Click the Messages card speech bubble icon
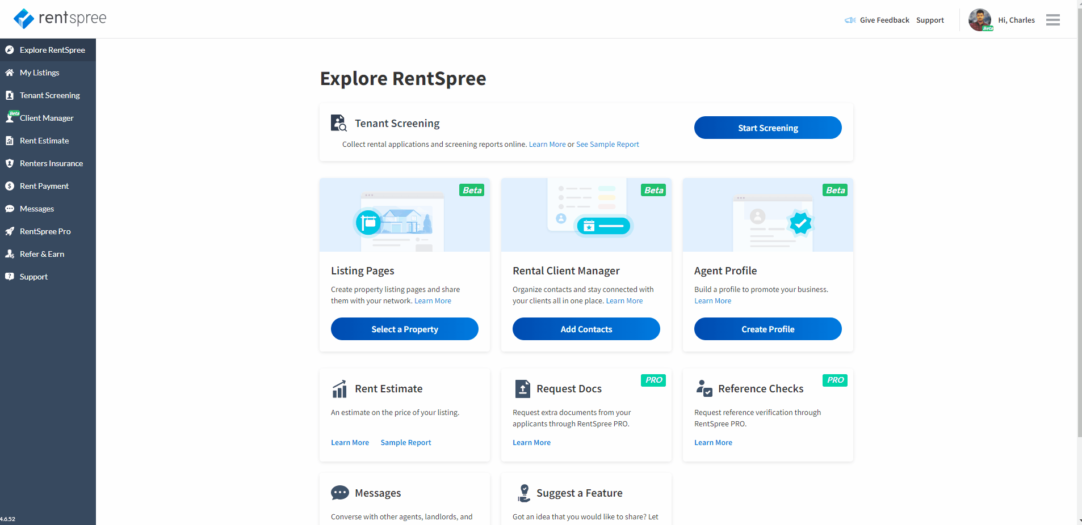Image resolution: width=1082 pixels, height=525 pixels. pos(340,493)
